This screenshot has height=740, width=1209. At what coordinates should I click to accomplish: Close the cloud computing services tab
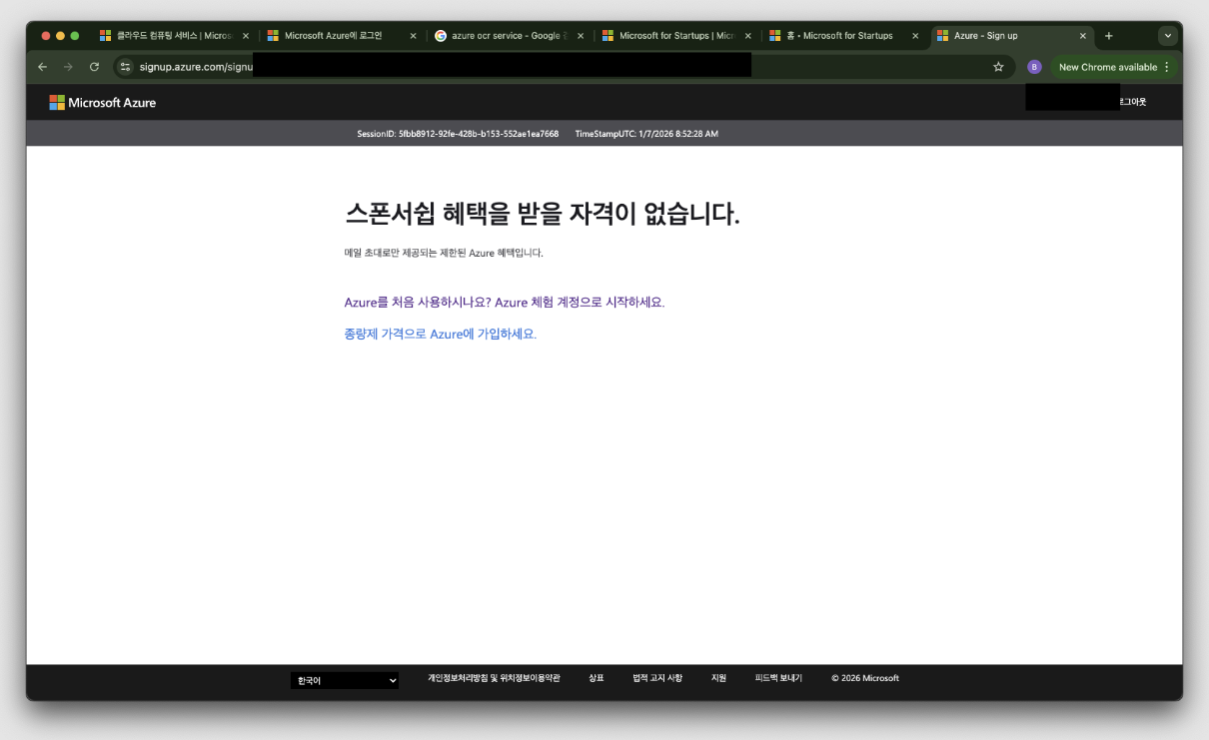[246, 36]
